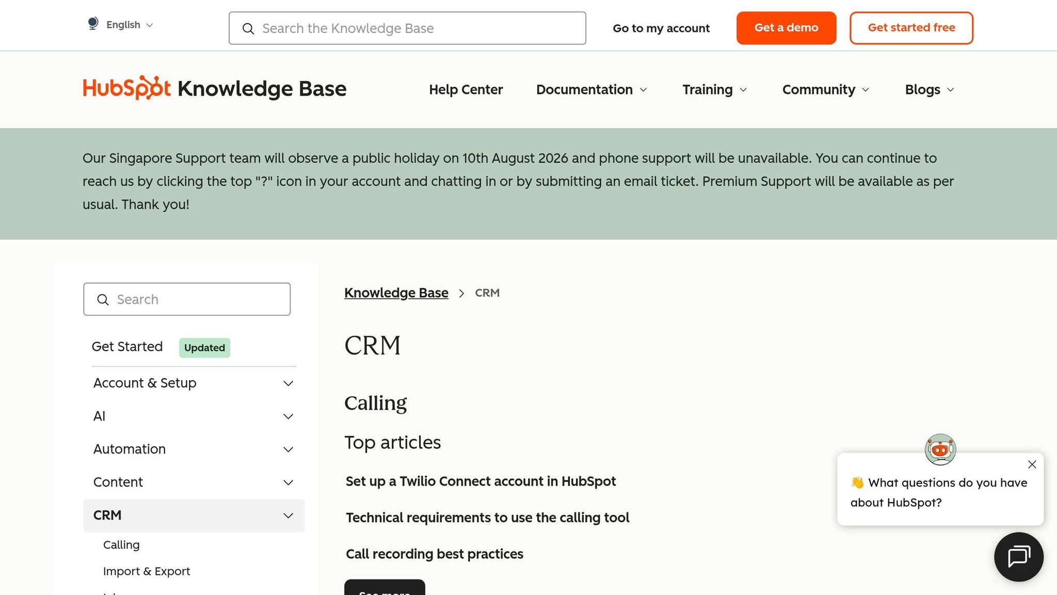Click the chat prompt message text
1057x595 pixels.
click(x=939, y=492)
